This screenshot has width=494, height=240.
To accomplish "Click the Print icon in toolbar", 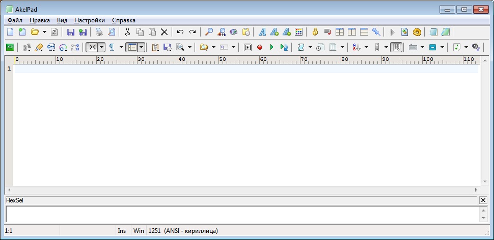I will pyautogui.click(x=99, y=32).
